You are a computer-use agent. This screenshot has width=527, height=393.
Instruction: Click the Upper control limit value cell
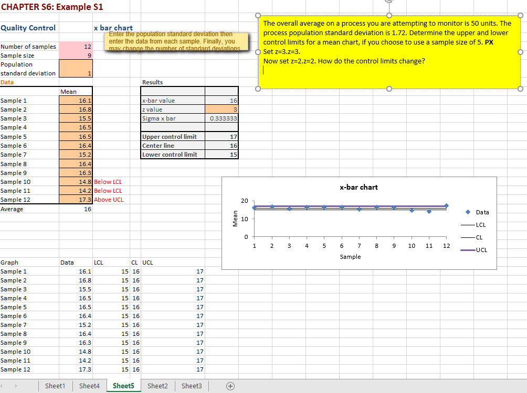pyautogui.click(x=222, y=136)
